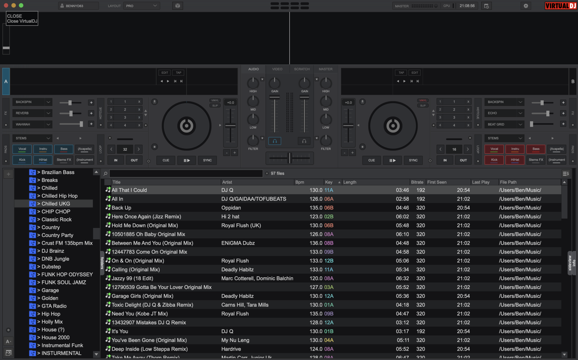The width and height of the screenshot is (578, 360).
Task: Switch to the SCRATCH mixer tab
Action: click(302, 69)
